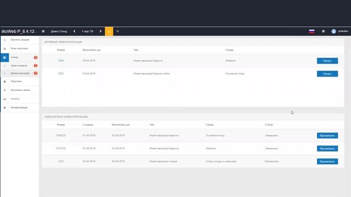Screen dimensions: 351x197
Task: Click red badge next to 'Склад'
Action: point(36,57)
